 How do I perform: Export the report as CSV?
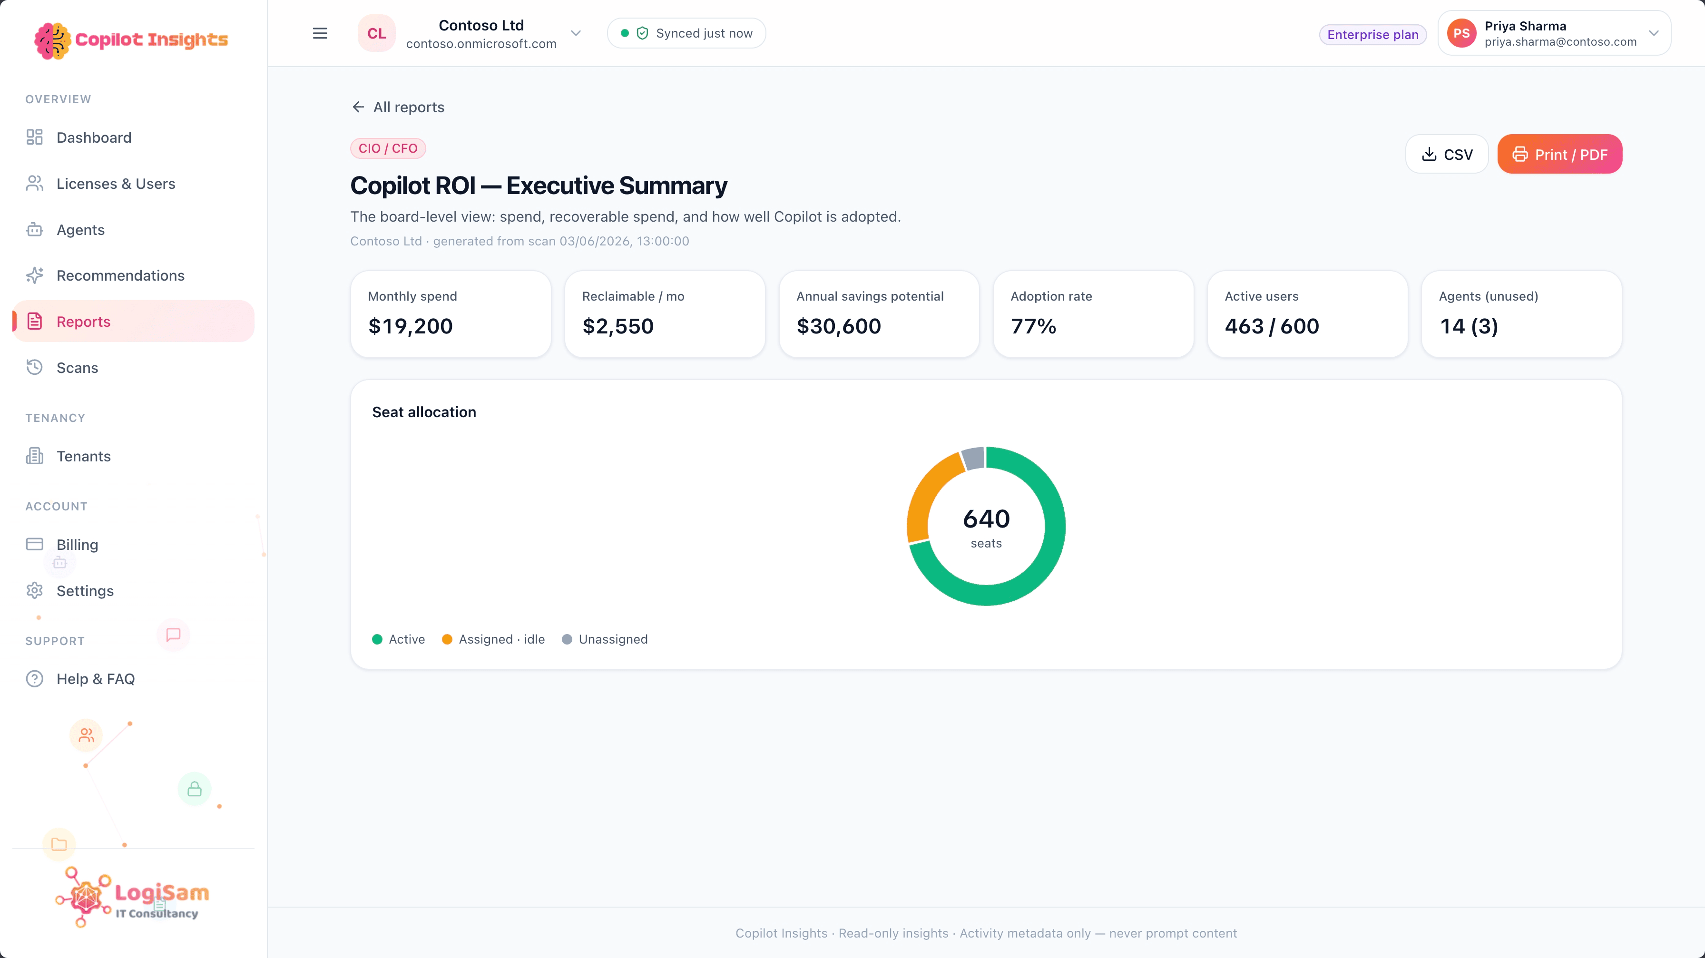(x=1447, y=154)
